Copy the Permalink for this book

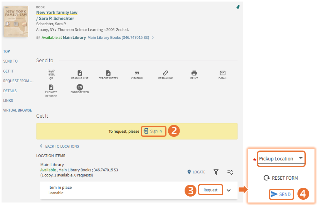coord(166,73)
